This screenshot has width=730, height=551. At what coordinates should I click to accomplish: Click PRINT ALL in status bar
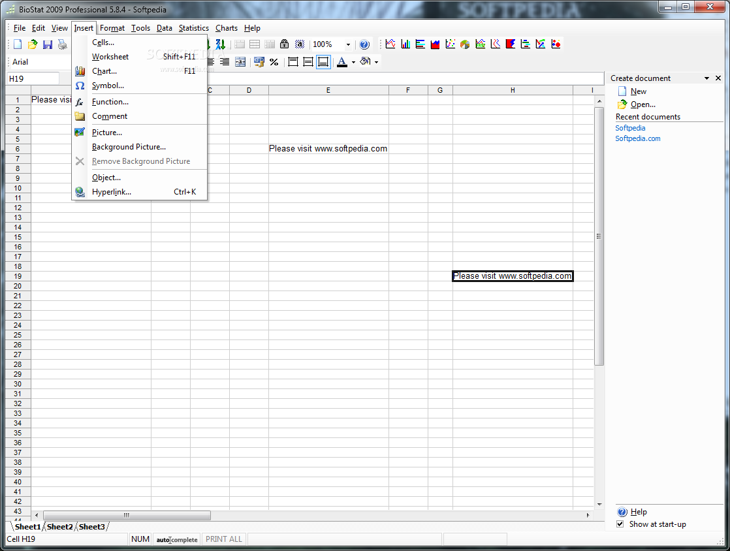224,539
